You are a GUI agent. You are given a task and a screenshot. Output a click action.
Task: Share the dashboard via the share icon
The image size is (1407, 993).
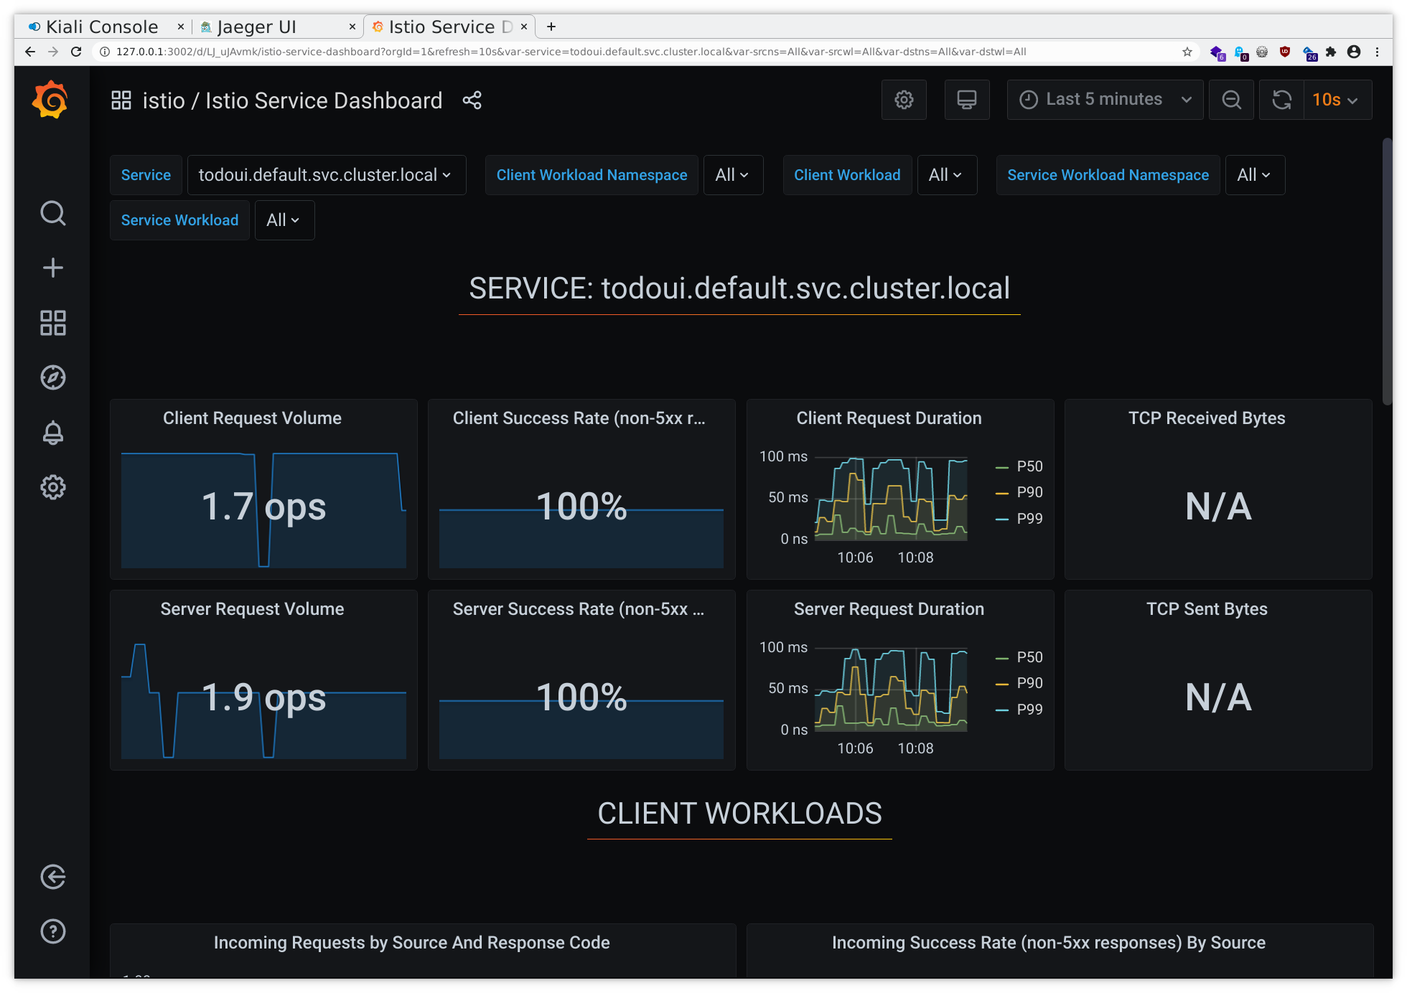pos(472,100)
